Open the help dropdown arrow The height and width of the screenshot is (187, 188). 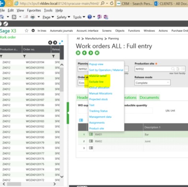coord(94,17)
